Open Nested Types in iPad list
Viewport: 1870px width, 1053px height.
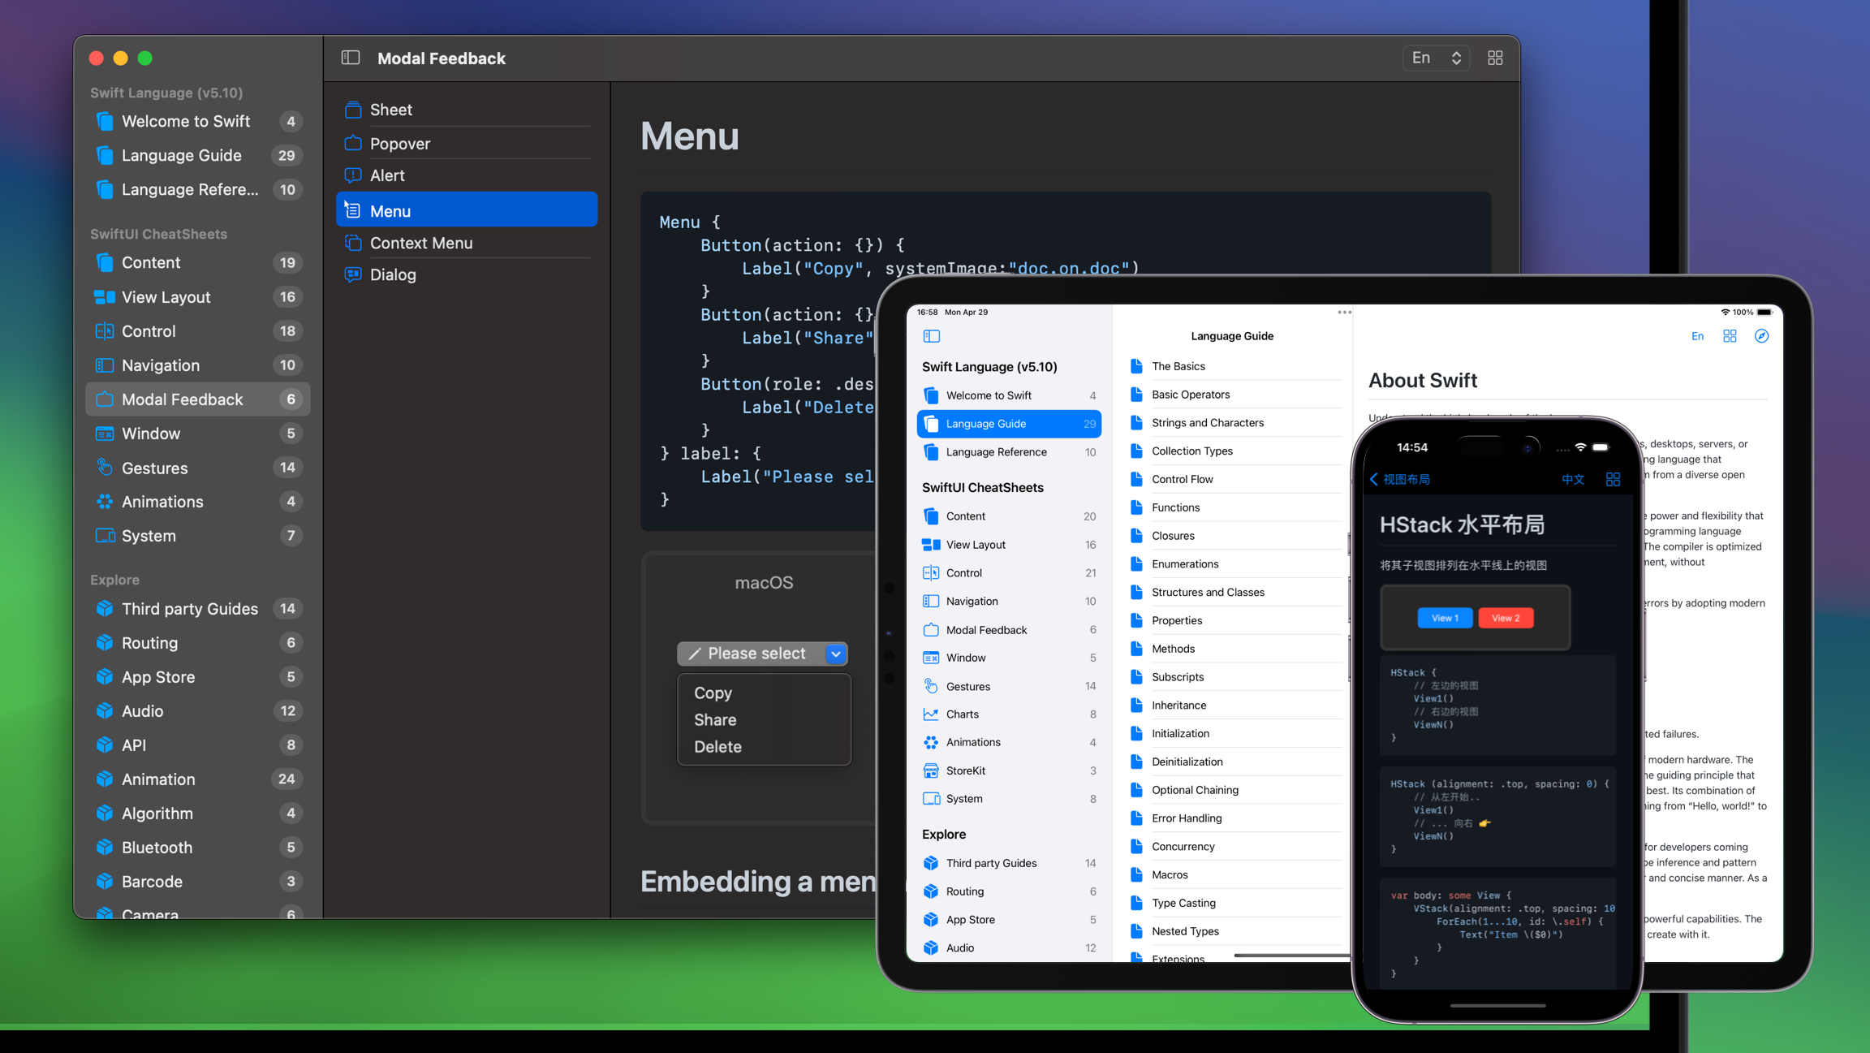pos(1234,931)
